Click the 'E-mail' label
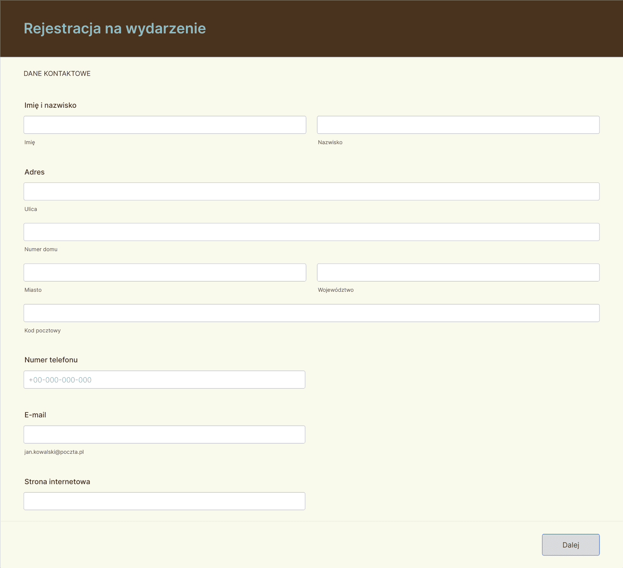Image resolution: width=623 pixels, height=568 pixels. [35, 415]
